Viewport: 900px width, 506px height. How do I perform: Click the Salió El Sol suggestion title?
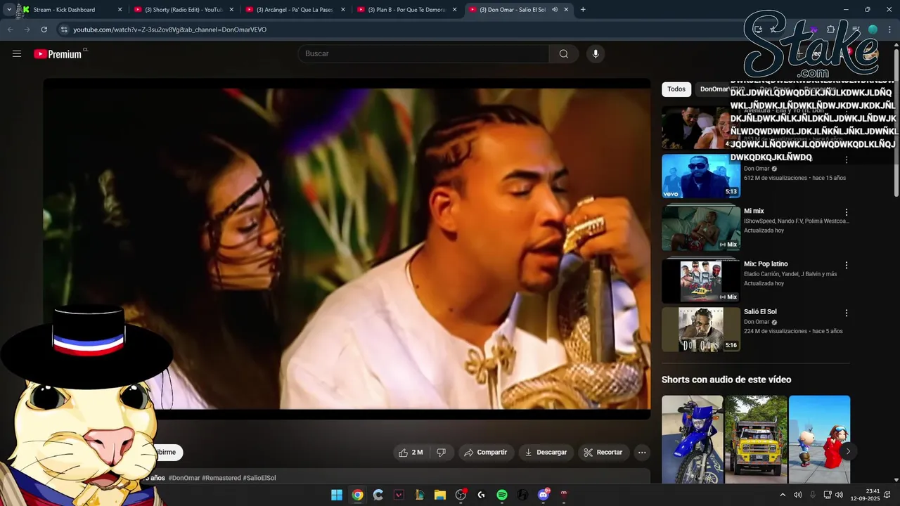[x=760, y=311]
